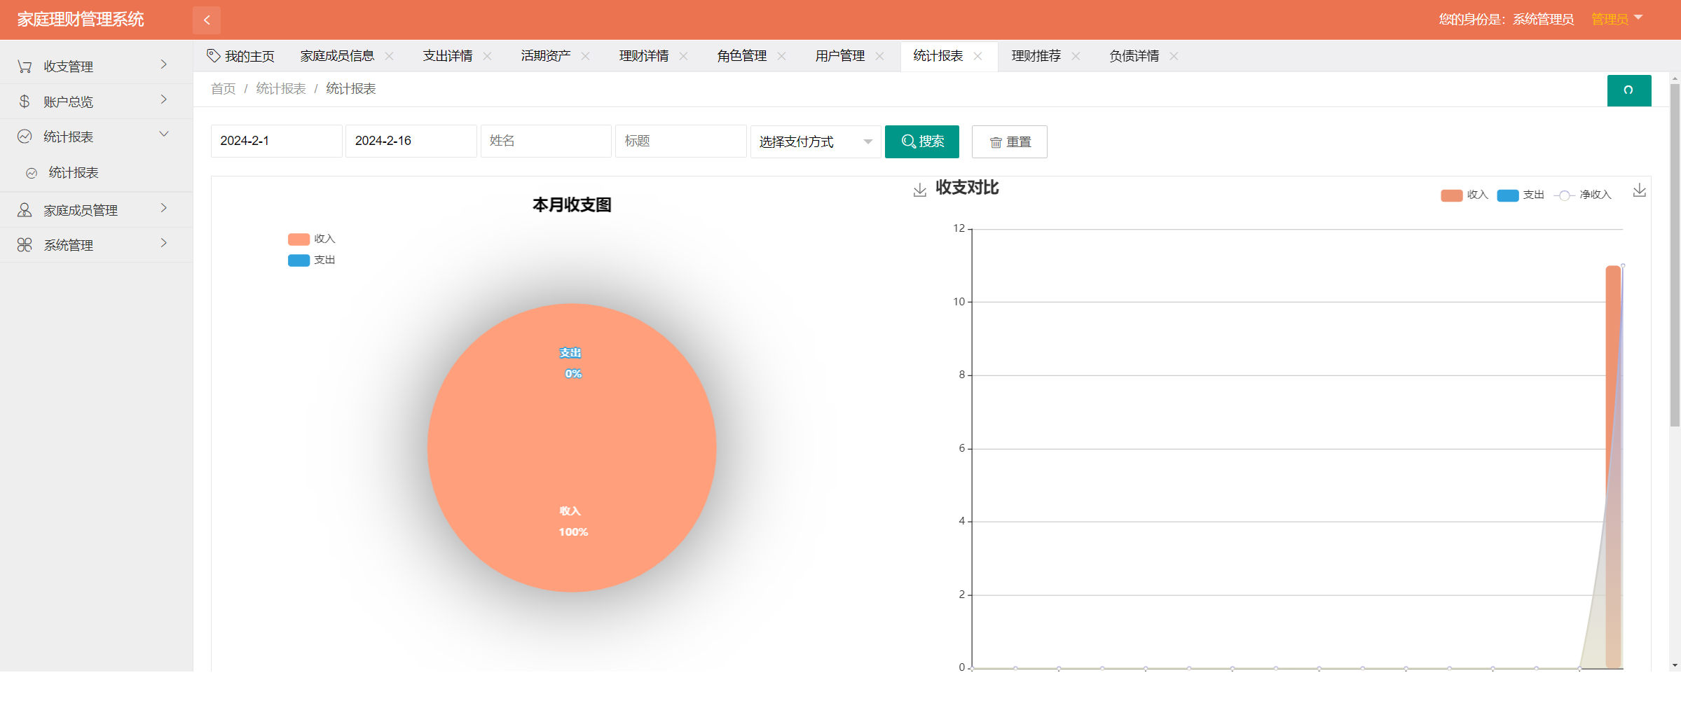Close the 负债详情 tab
Viewport: 1681px width, 708px height.
1174,56
